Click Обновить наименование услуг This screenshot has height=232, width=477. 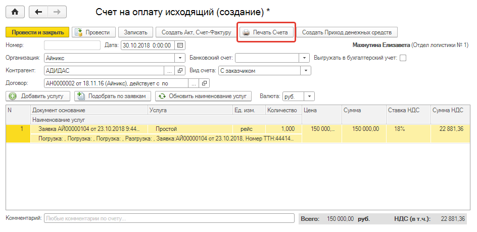pos(203,96)
